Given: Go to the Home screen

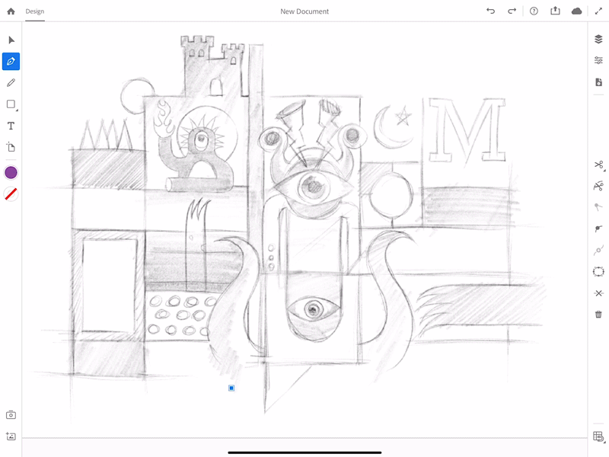Looking at the screenshot, I should coord(11,11).
